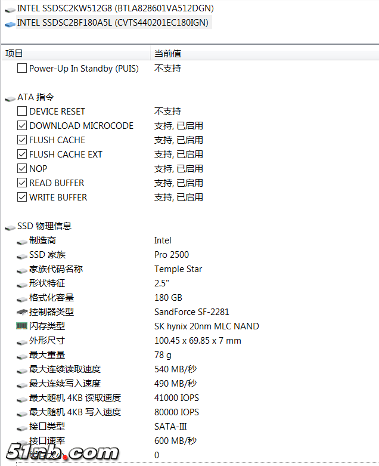Toggle the DOWNLOAD MICROCODE checkbox
Image resolution: width=379 pixels, height=466 pixels.
tap(22, 125)
